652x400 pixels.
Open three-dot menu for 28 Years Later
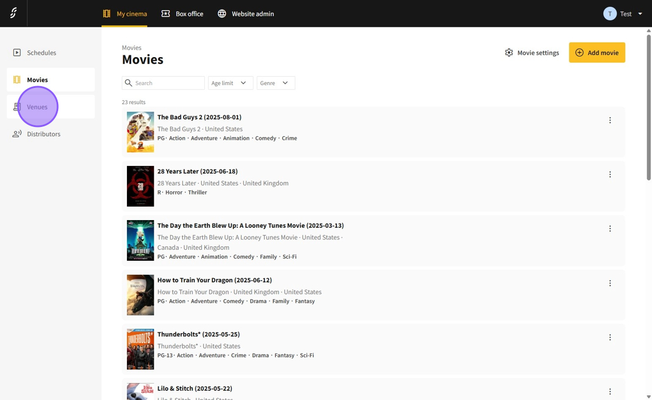click(610, 175)
